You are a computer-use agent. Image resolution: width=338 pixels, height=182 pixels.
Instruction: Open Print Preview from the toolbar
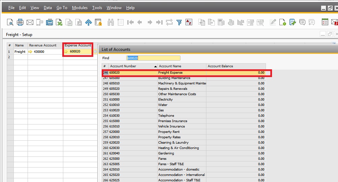tap(10, 22)
